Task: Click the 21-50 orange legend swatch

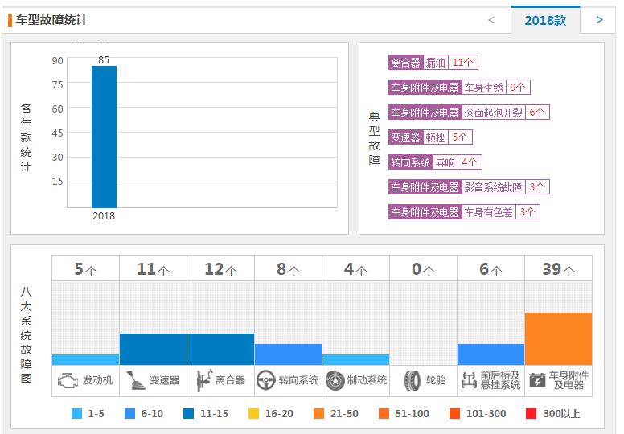Action: coord(318,414)
